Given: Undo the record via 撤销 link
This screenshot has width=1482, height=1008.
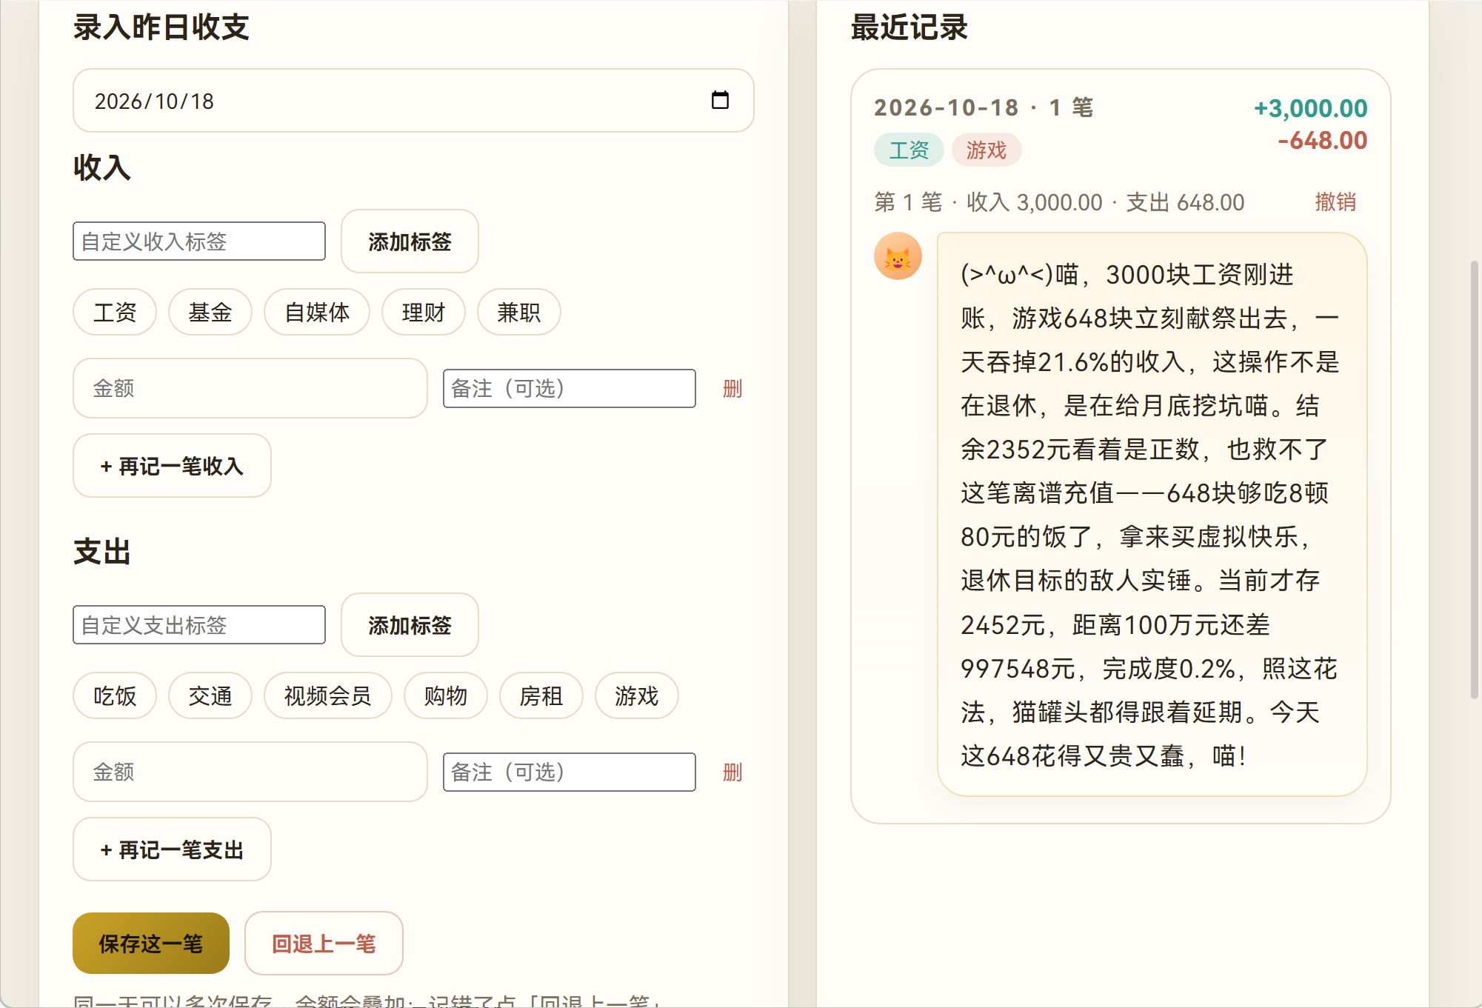Looking at the screenshot, I should 1335,201.
